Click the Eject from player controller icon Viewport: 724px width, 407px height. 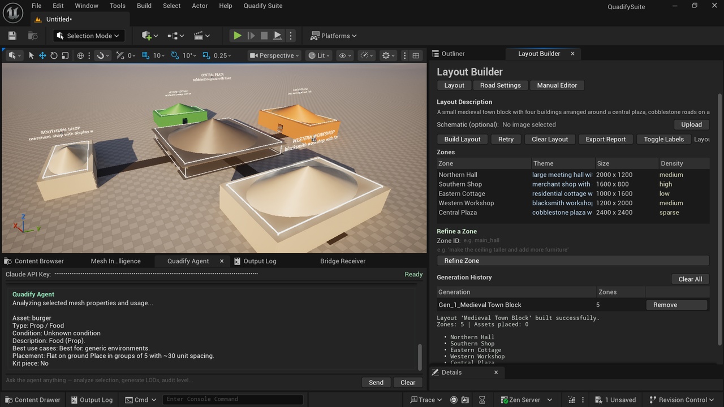point(277,36)
